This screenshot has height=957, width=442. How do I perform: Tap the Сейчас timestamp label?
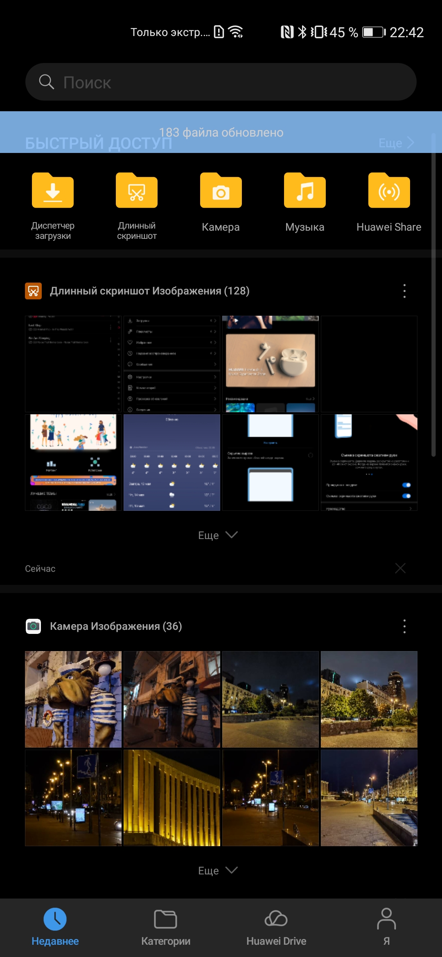coord(40,568)
